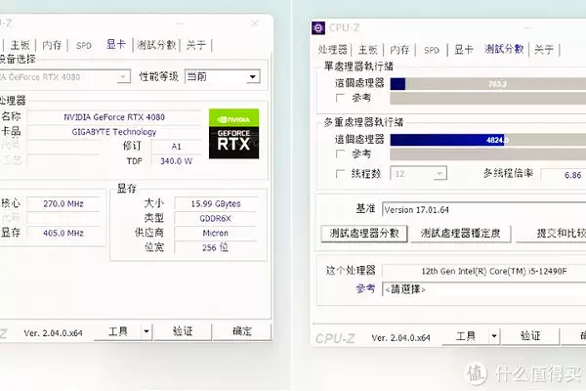This screenshot has width=586, height=391.
Task: Click the revision A1 value
Action: pos(176,147)
